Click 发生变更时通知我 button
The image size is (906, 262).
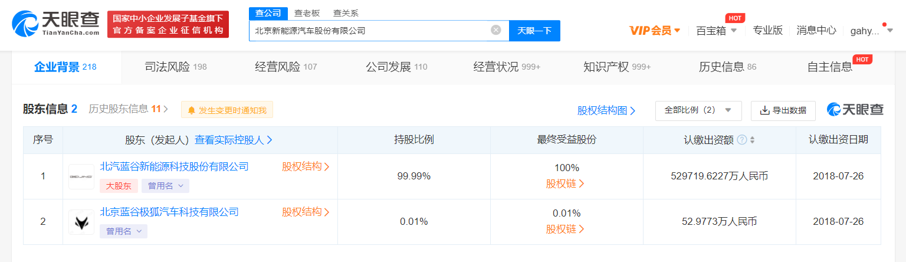click(227, 110)
